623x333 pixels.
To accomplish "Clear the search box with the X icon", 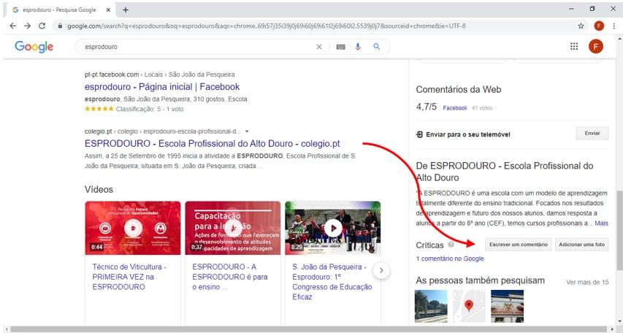I will coord(319,47).
